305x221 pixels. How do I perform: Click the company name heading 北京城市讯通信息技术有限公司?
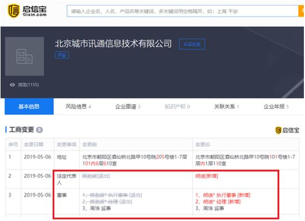(113, 44)
